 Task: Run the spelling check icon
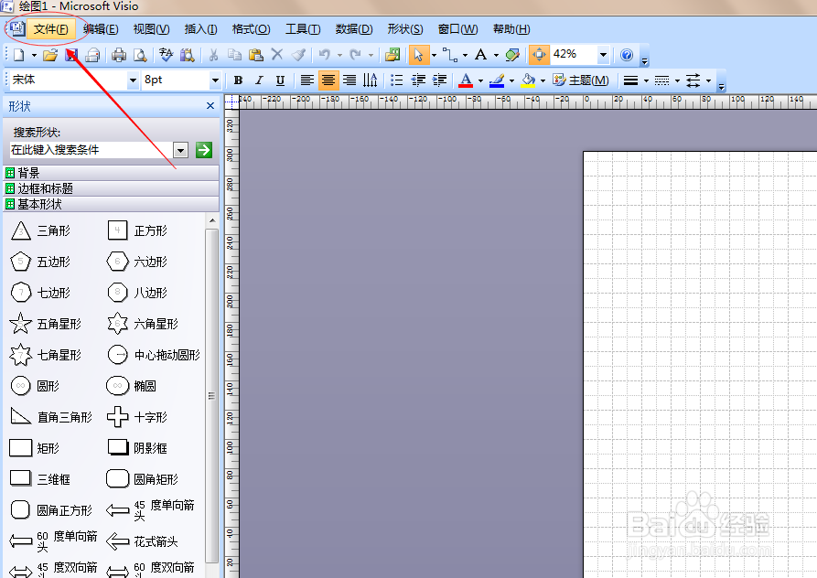click(x=167, y=55)
